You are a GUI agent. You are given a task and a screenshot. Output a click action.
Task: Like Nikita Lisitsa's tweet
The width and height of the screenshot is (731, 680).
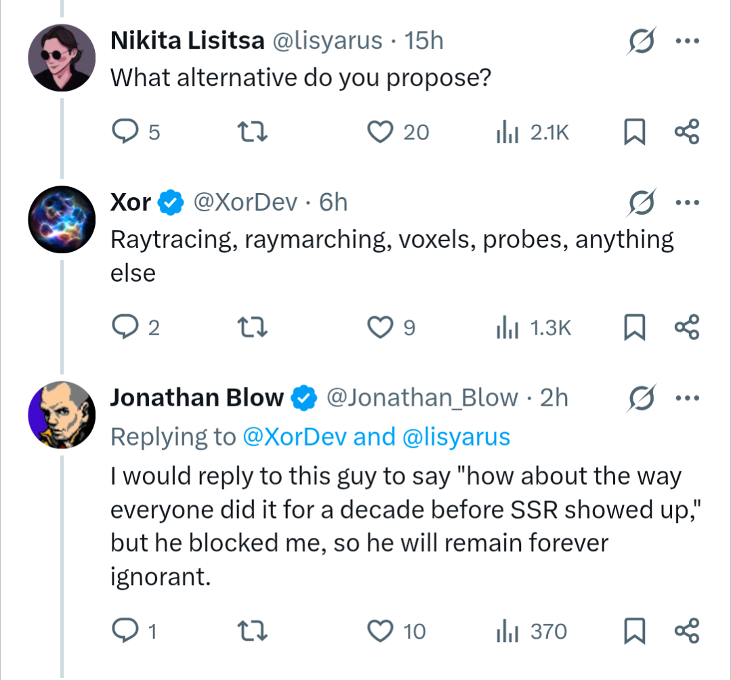pyautogui.click(x=380, y=132)
